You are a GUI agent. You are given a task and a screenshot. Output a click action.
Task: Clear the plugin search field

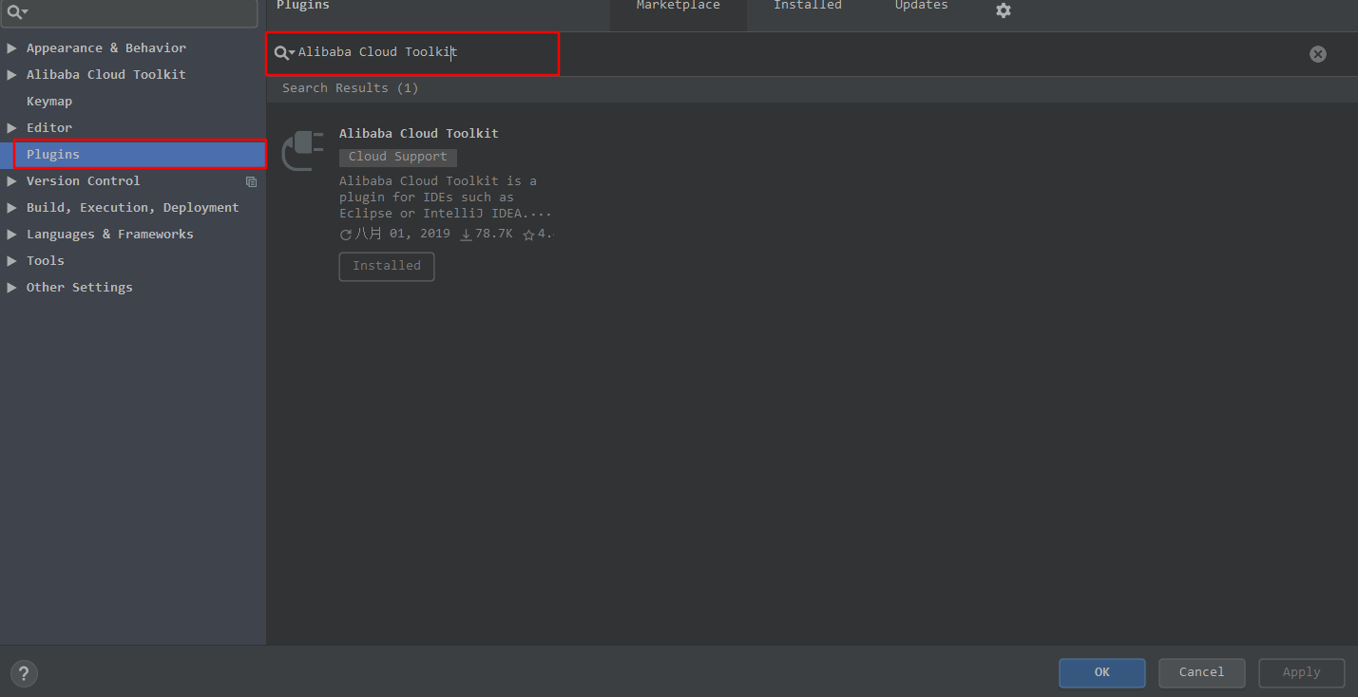[x=1318, y=54]
